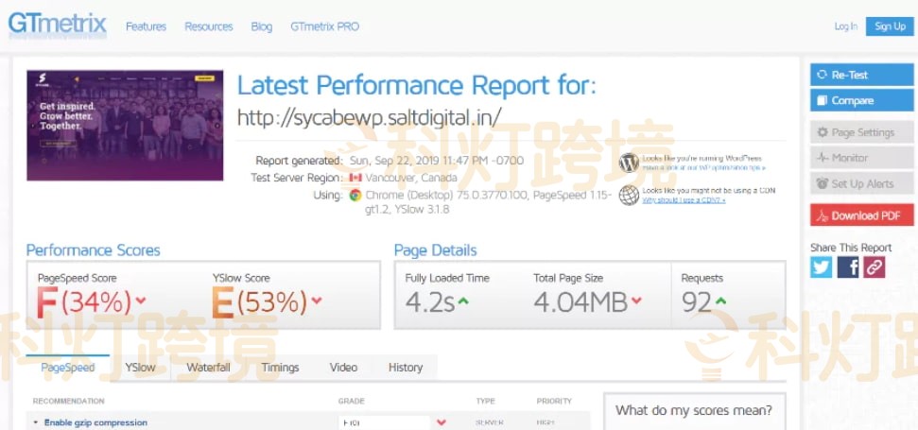Click the Canada flag icon

pos(355,178)
